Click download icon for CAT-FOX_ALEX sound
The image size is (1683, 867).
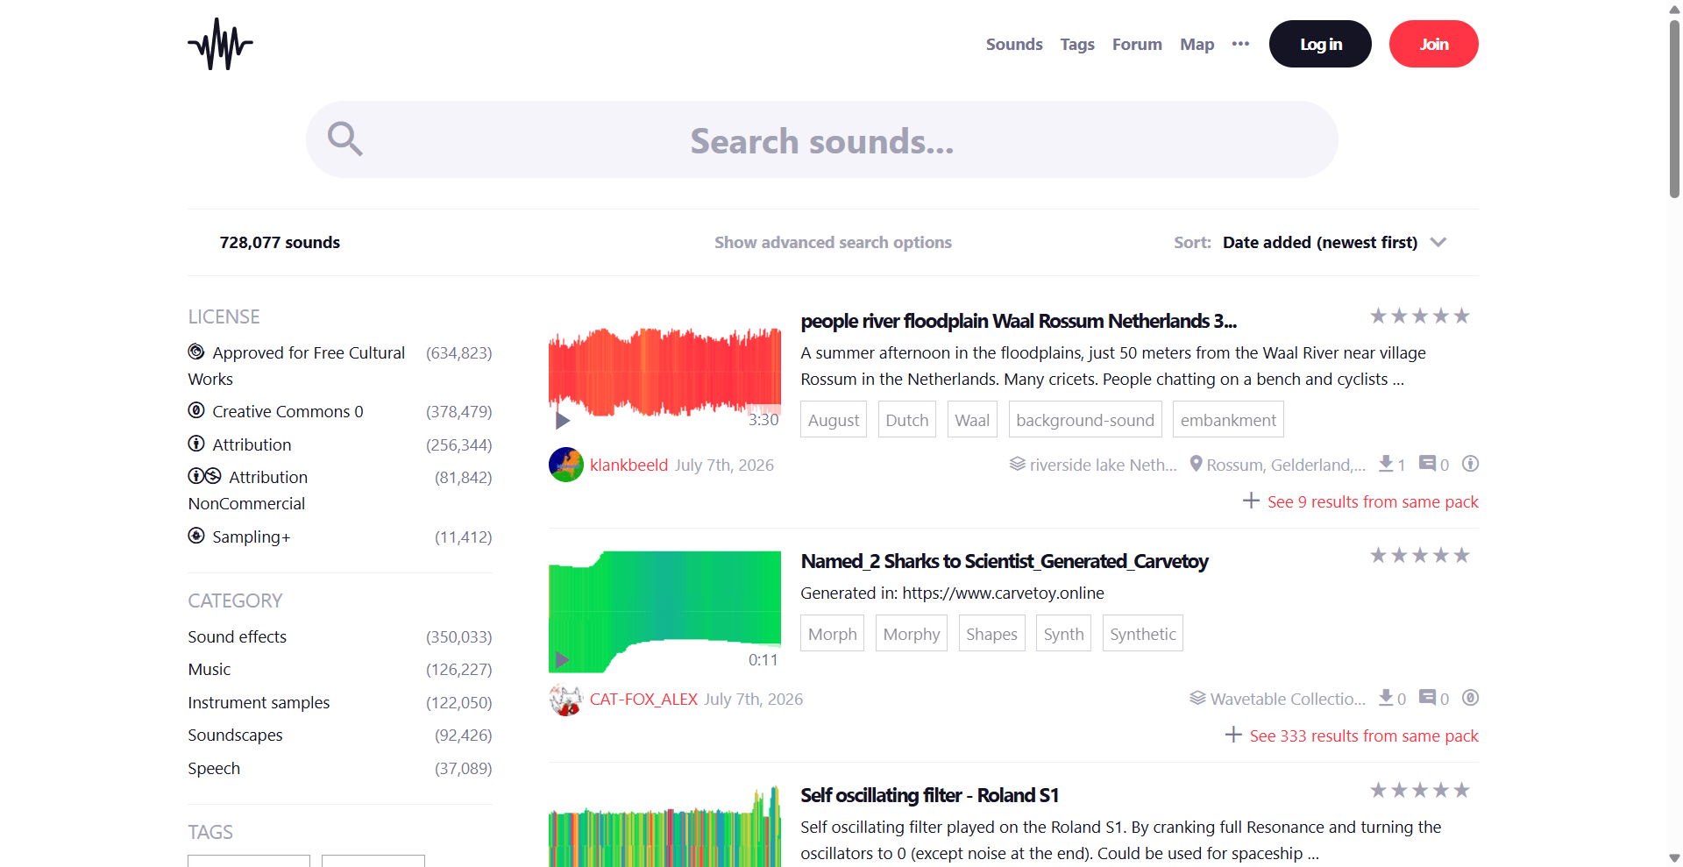coord(1386,698)
